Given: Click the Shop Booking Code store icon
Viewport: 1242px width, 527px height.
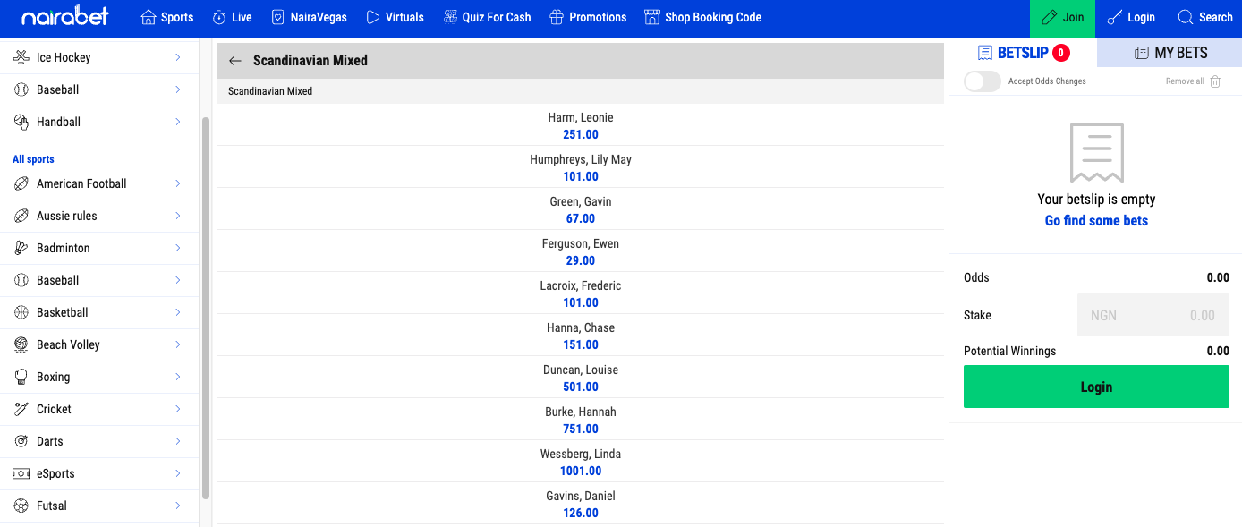Looking at the screenshot, I should [x=651, y=17].
